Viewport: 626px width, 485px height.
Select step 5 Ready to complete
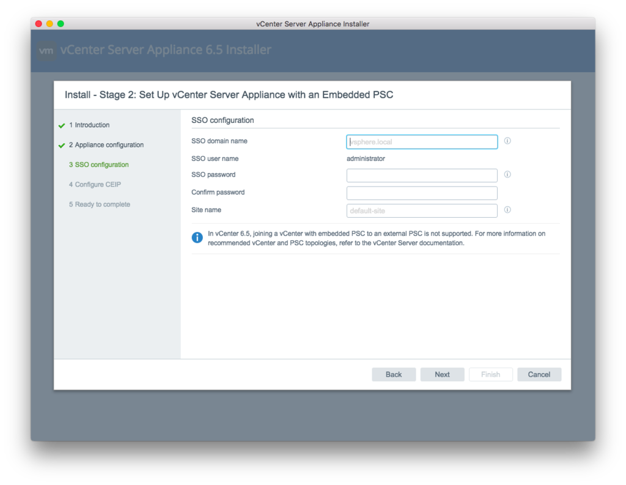point(100,204)
